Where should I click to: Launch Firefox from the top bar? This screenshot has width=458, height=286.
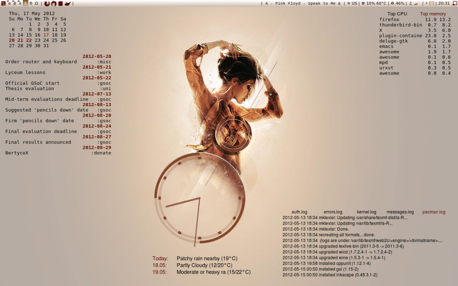[47, 4]
